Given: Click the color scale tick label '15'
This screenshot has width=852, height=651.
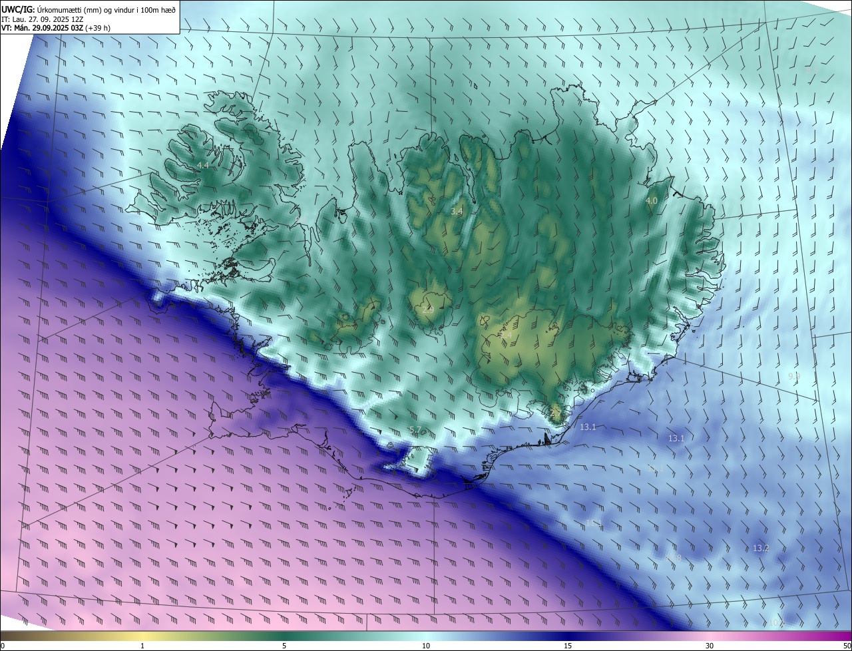Looking at the screenshot, I should point(568,646).
